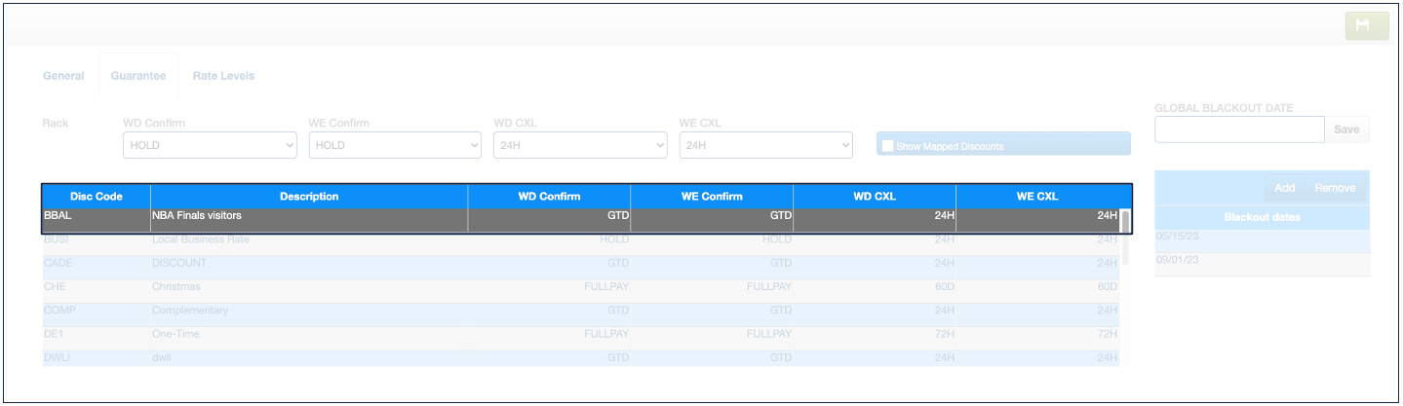Image resolution: width=1403 pixels, height=406 pixels.
Task: Expand the WD CXL dropdown
Action: coord(580,145)
